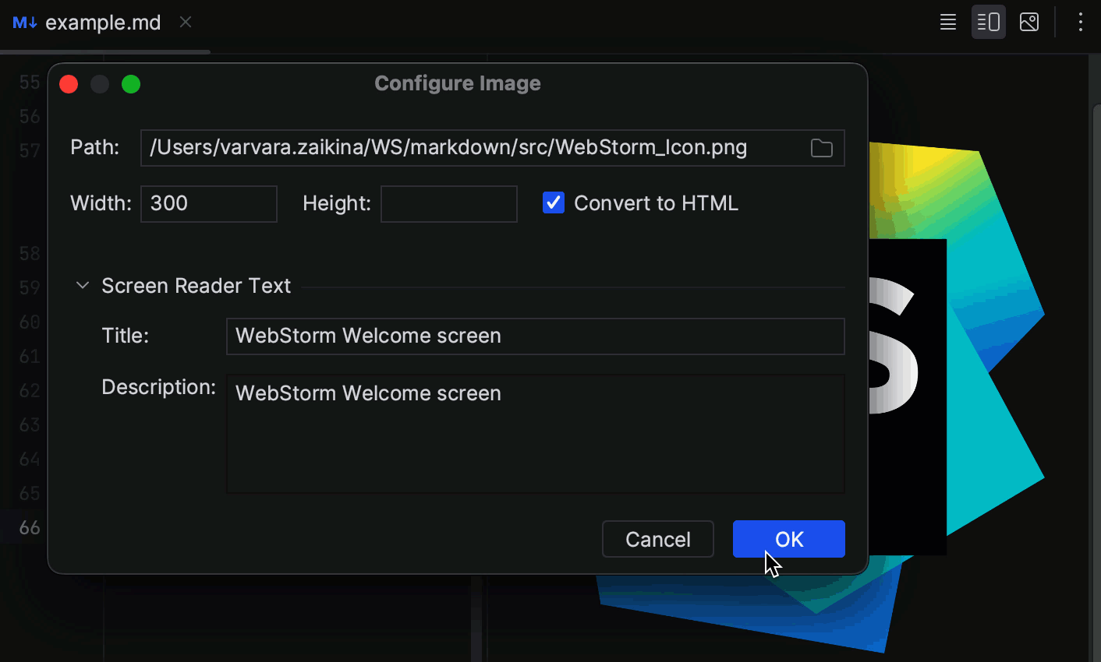Select the split editor and preview layout
Viewport: 1101px width, 662px height.
988,22
